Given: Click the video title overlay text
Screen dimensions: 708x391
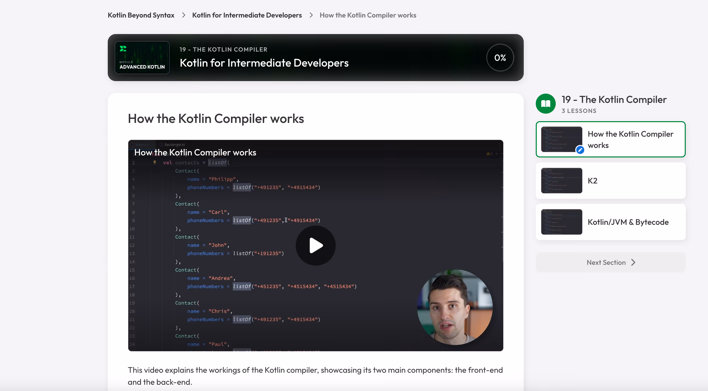Looking at the screenshot, I should pyautogui.click(x=195, y=152).
